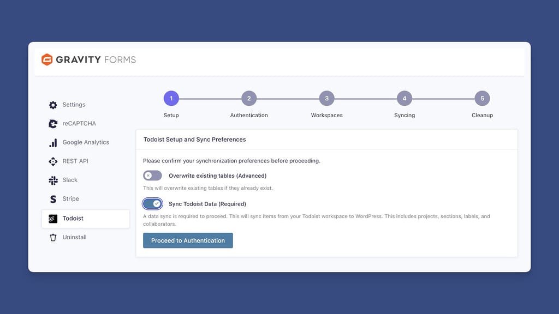
Task: Click the Stripe icon
Action: tap(52, 198)
